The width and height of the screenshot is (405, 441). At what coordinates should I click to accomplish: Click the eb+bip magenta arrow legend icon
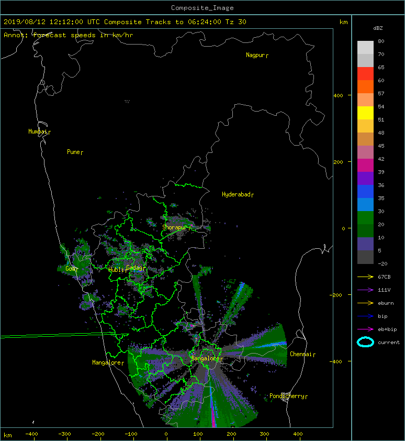365,329
